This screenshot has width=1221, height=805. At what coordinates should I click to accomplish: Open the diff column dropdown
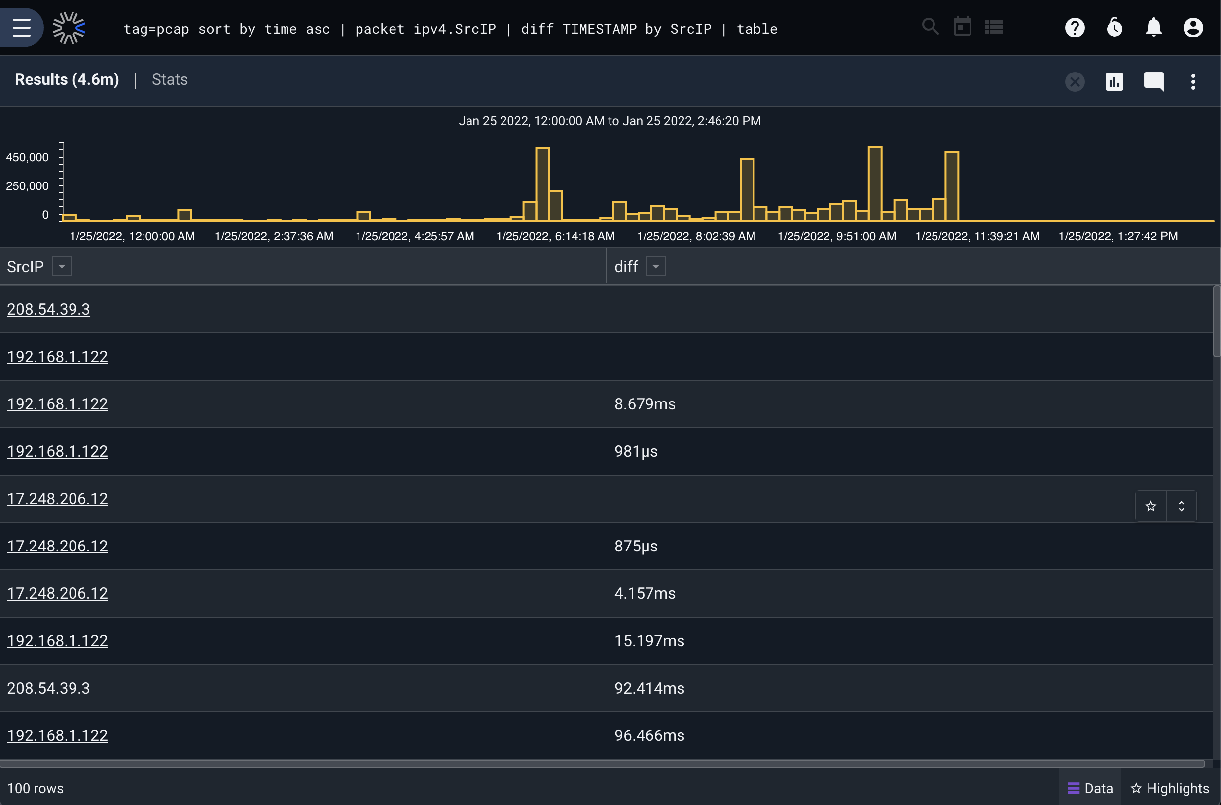tap(655, 266)
